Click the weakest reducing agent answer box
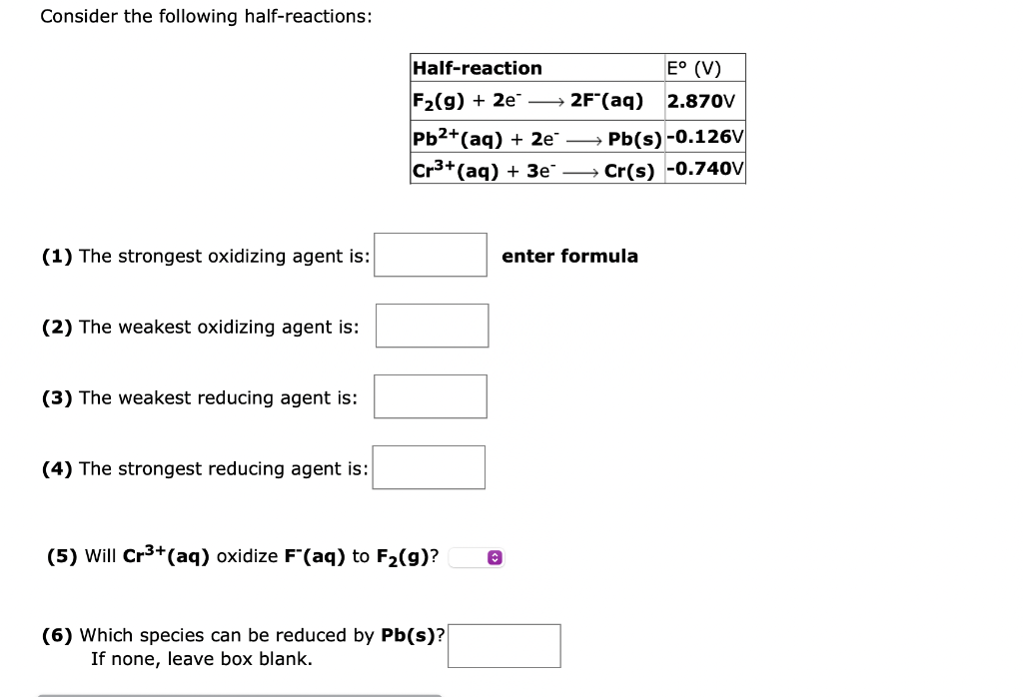The height and width of the screenshot is (697, 1023). (430, 395)
